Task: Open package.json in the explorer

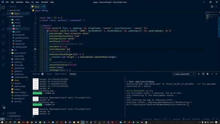Action: (19, 99)
